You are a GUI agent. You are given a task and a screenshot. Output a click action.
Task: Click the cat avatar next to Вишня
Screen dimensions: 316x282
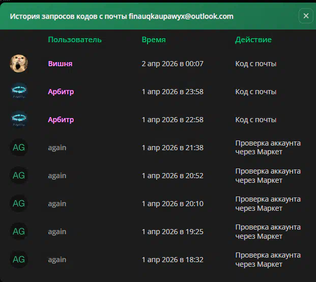click(19, 64)
